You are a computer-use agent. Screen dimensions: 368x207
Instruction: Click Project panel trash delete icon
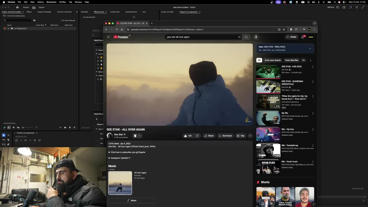pos(74,127)
